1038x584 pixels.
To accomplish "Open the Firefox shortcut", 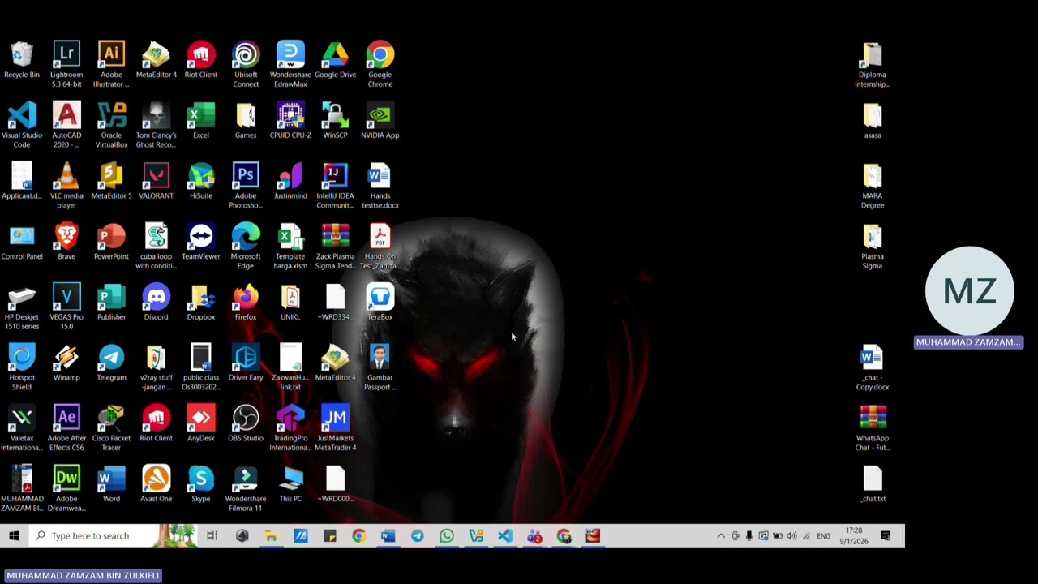I will coord(246,303).
